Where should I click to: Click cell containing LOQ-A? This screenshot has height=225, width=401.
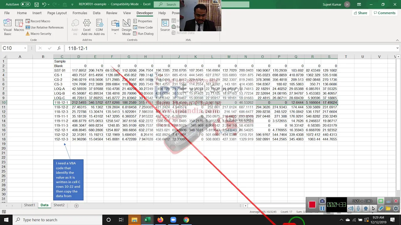pyautogui.click(x=62, y=89)
